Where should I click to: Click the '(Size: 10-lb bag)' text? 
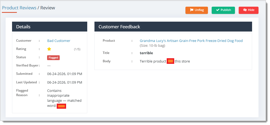pyautogui.click(x=152, y=46)
